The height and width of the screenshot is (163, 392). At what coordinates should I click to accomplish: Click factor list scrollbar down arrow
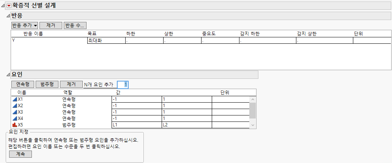tap(252, 125)
